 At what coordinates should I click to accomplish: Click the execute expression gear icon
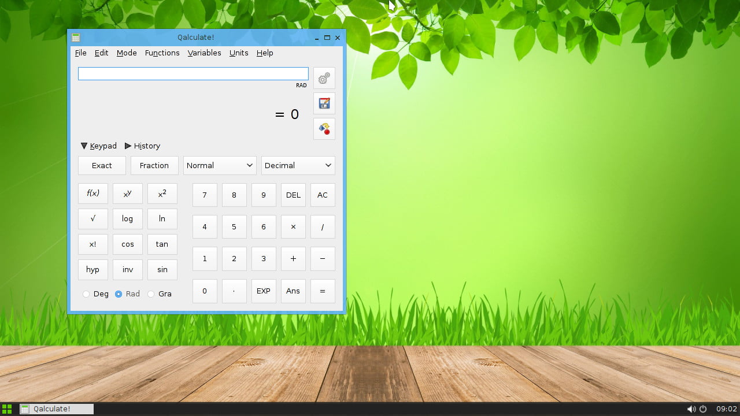[x=324, y=78]
